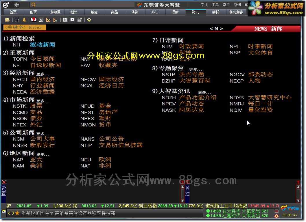Expand 更多 next to 市场新闻
Image resolution: width=306 pixels, height=222 pixels.
tap(43, 101)
